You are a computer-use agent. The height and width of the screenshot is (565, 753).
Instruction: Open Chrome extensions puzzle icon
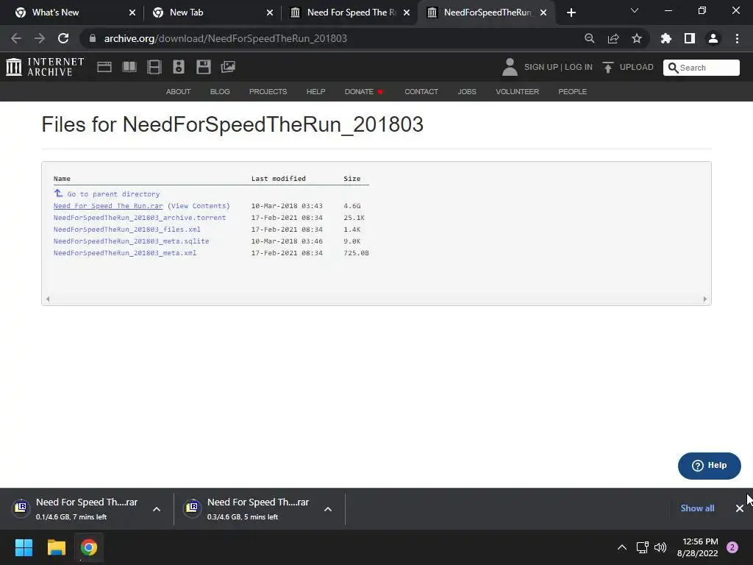666,38
